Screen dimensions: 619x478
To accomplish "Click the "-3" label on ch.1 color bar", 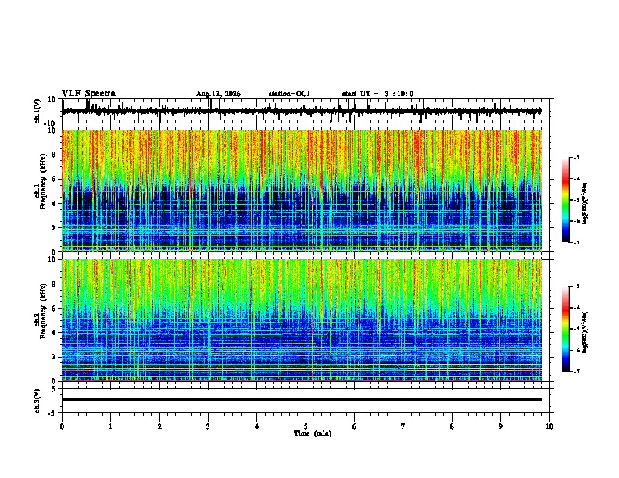I will (x=576, y=157).
